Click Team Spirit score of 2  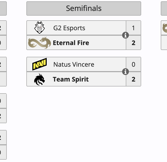134,79
